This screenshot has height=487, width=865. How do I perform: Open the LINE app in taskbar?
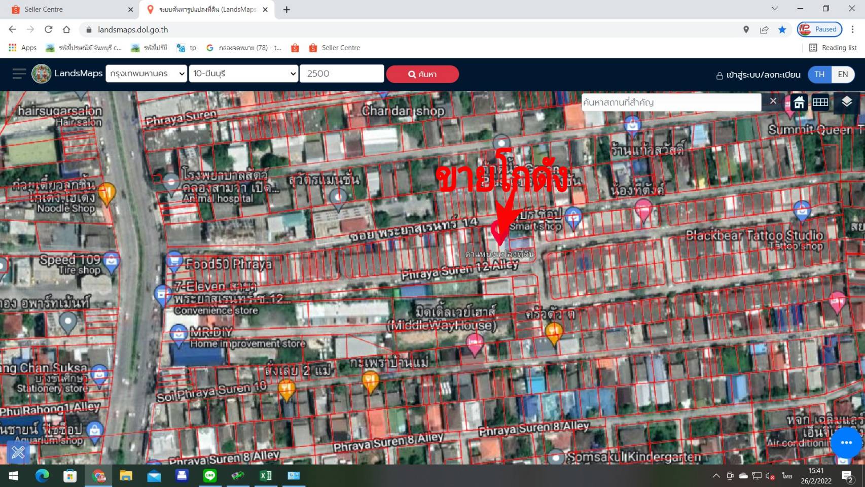tap(210, 476)
